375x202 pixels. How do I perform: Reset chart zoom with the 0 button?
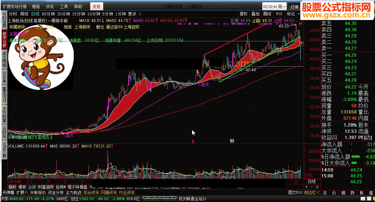tap(317, 187)
